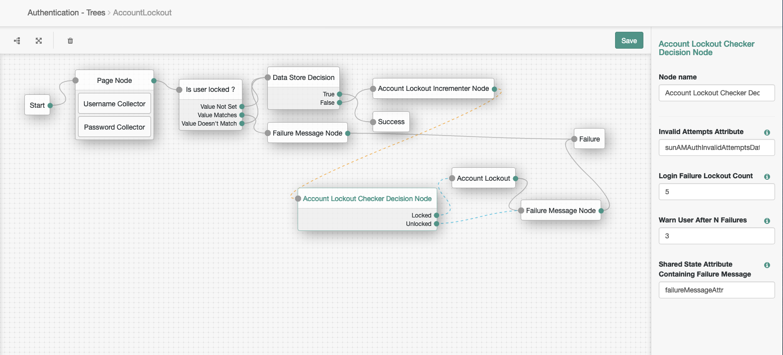Click the Locked outcome connector dot

[437, 215]
